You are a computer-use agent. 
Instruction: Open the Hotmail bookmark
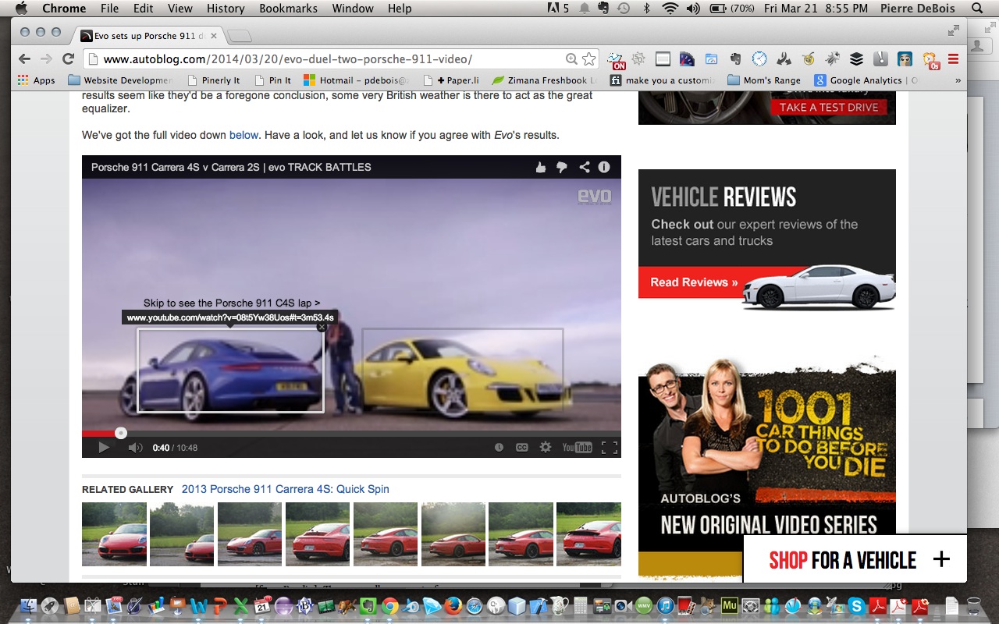356,80
